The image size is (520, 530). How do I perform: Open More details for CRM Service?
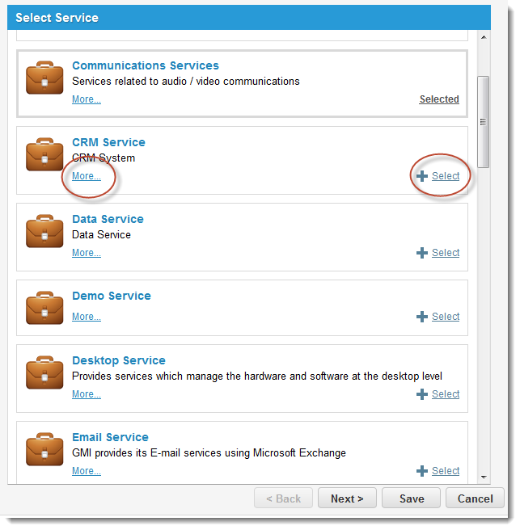click(x=87, y=176)
